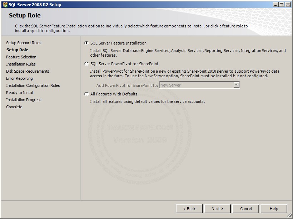Click the Next button

point(217,209)
